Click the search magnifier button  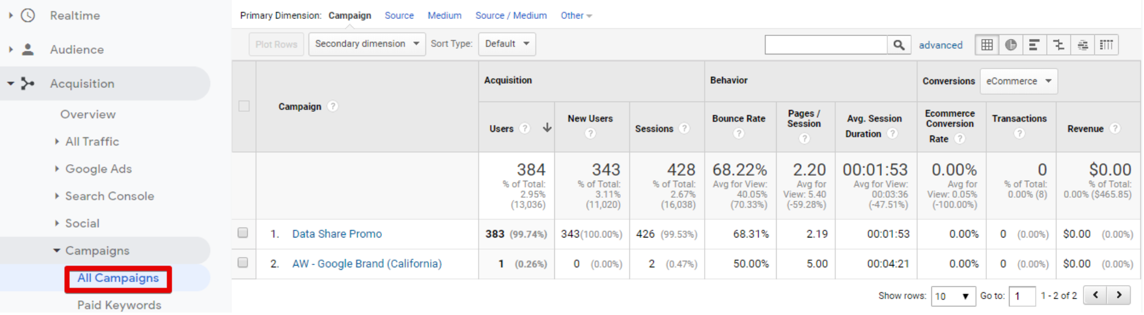tap(898, 45)
